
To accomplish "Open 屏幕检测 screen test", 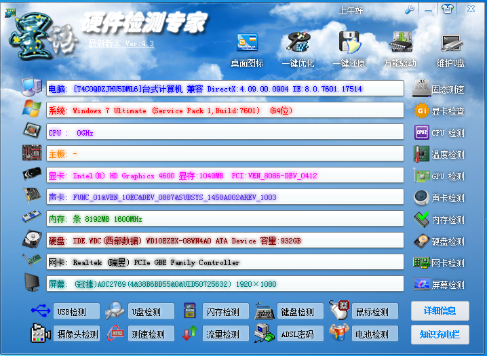I will (x=439, y=284).
